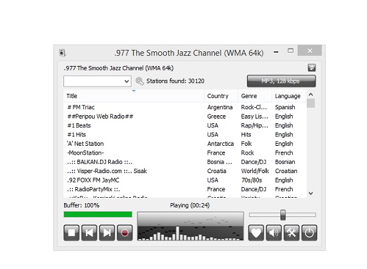The image size is (367, 269).
Task: Open settings with the tools icon
Action: (x=292, y=232)
